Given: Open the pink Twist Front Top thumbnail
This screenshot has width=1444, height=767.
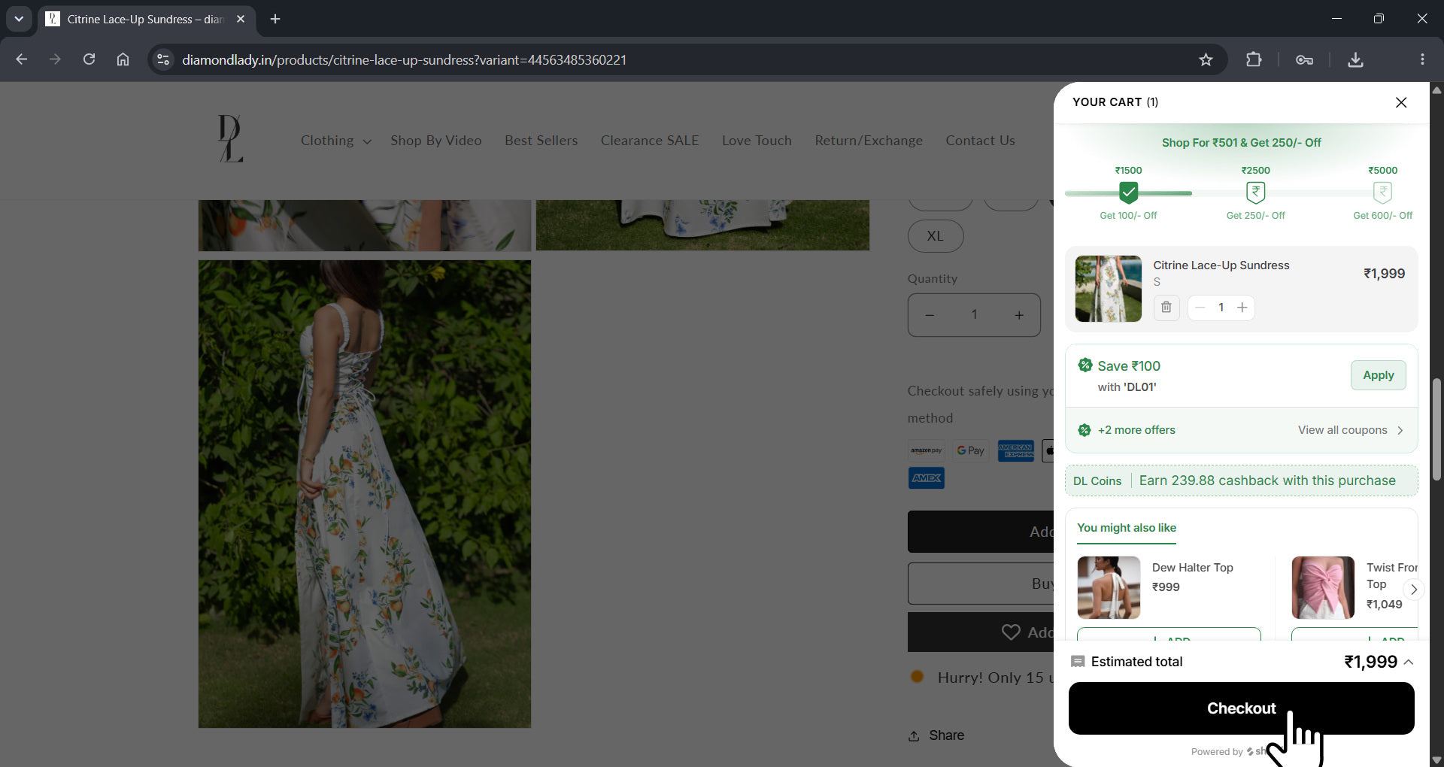Looking at the screenshot, I should coord(1322,587).
